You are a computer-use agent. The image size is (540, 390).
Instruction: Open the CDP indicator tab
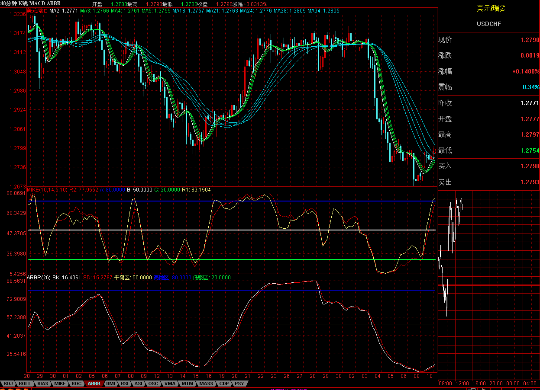tap(224, 384)
